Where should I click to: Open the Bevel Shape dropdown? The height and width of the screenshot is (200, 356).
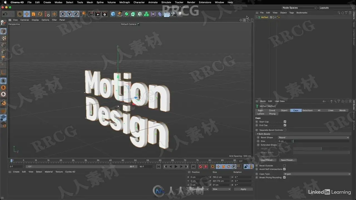point(313,137)
